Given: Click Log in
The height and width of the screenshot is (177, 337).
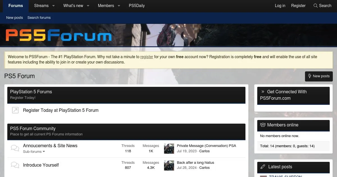Looking at the screenshot, I should pyautogui.click(x=280, y=6).
